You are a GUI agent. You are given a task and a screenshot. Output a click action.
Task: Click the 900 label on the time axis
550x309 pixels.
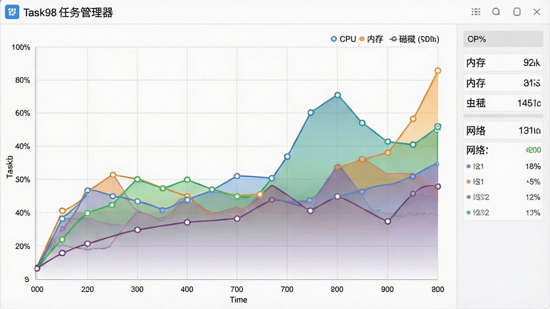tap(387, 289)
